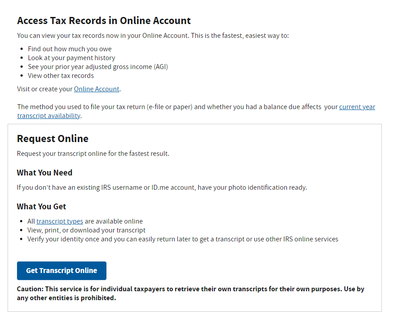Click the View, print, or download bullet
This screenshot has height=326, width=393.
(86, 230)
